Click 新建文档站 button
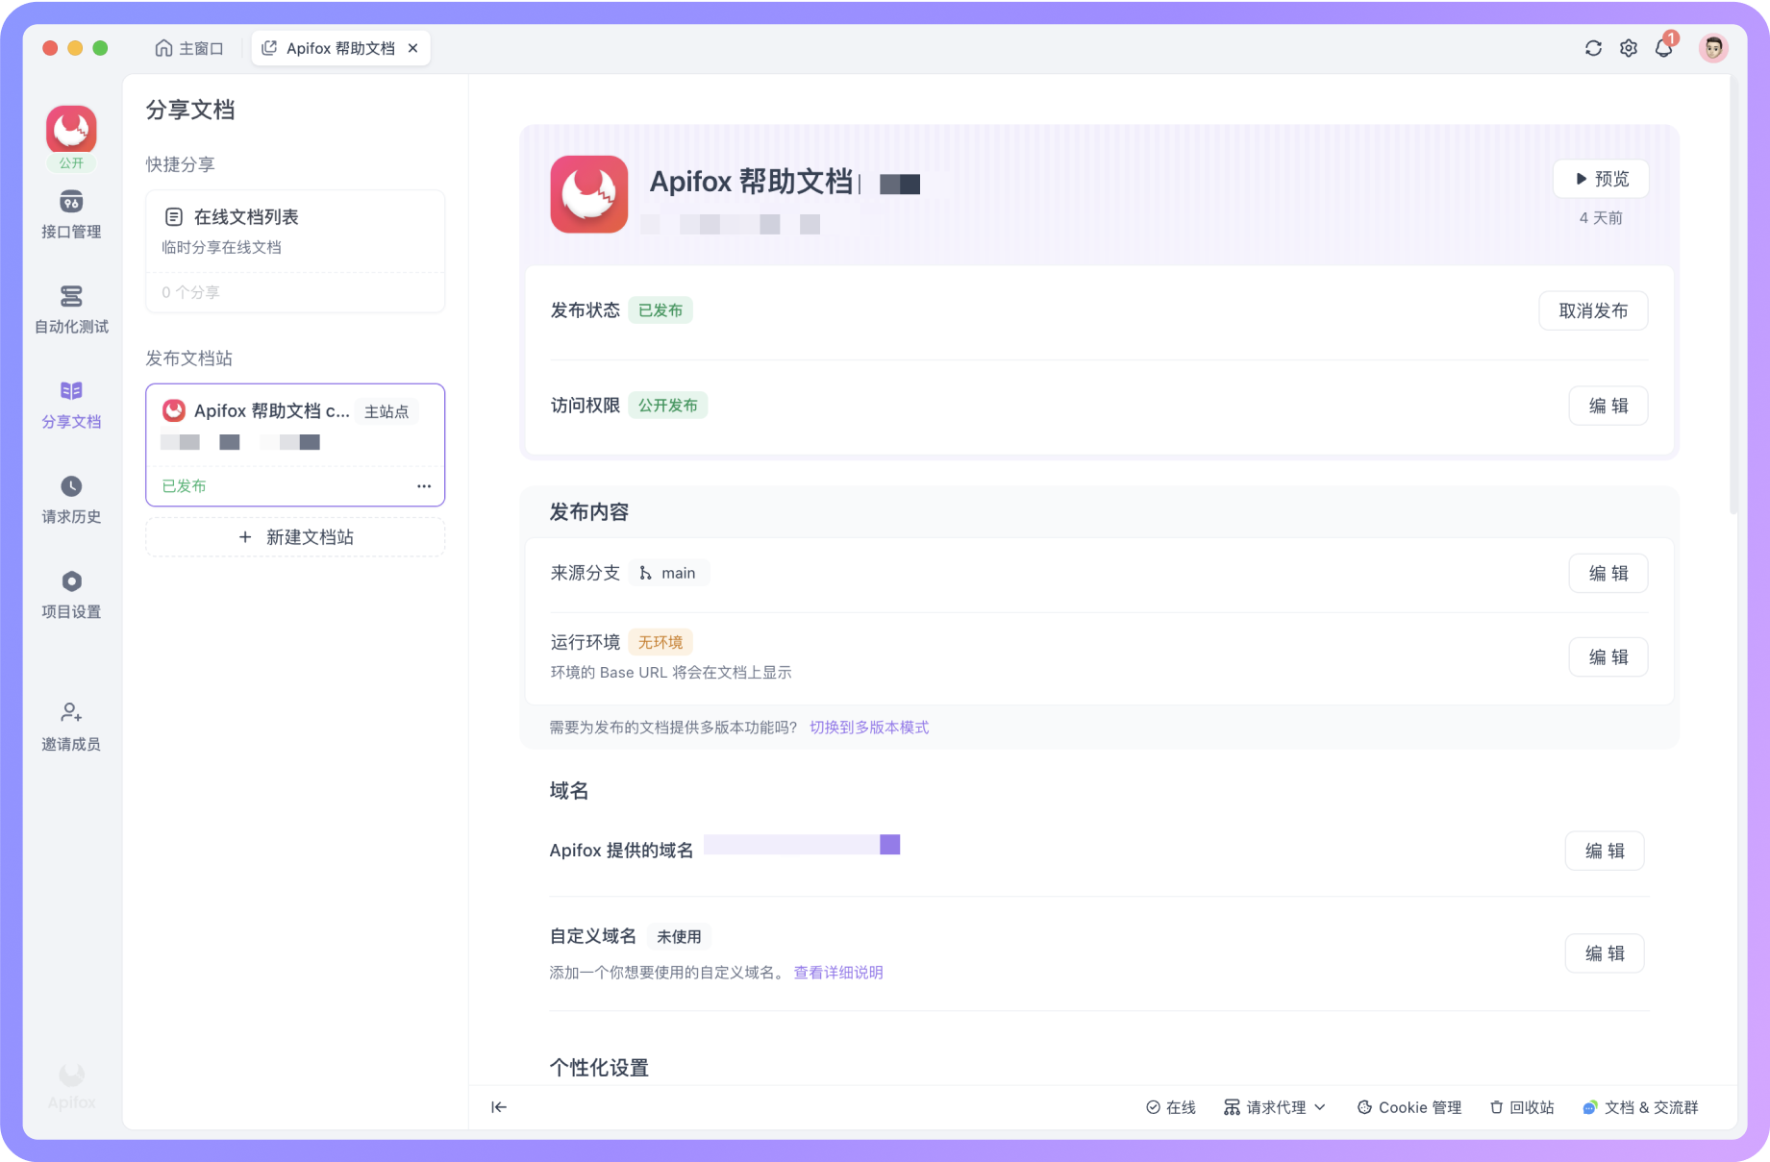 tap(295, 537)
